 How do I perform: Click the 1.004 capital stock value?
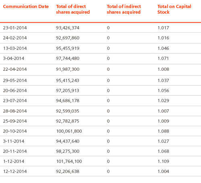[163, 171]
